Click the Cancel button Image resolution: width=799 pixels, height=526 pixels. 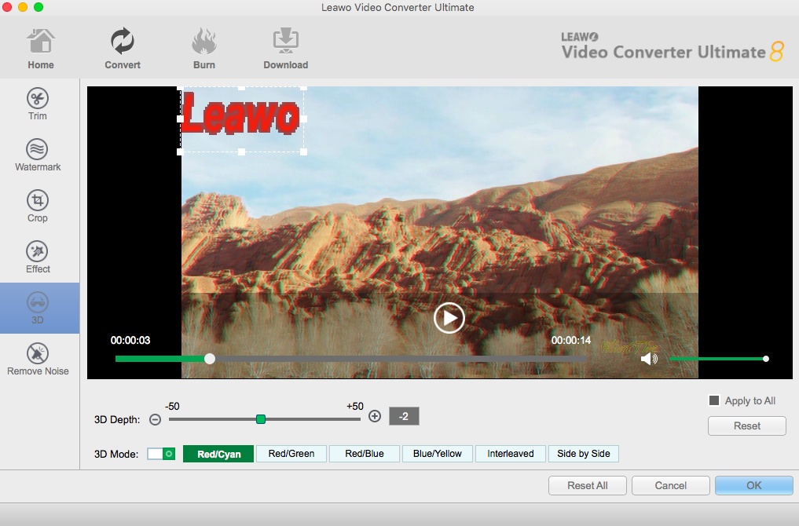click(x=671, y=485)
